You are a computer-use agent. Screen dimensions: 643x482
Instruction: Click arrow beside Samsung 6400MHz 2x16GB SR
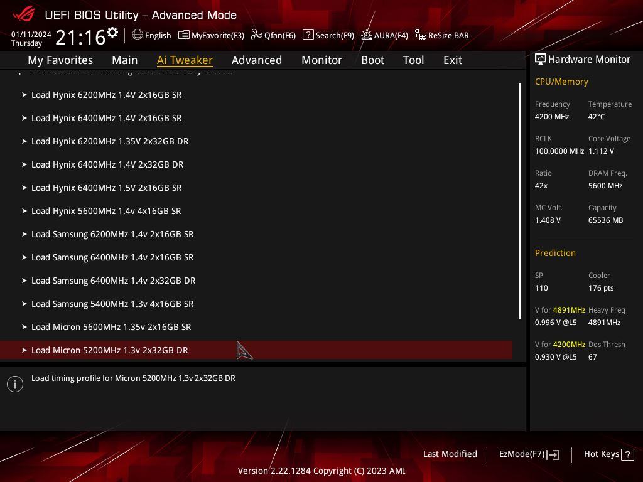point(24,257)
